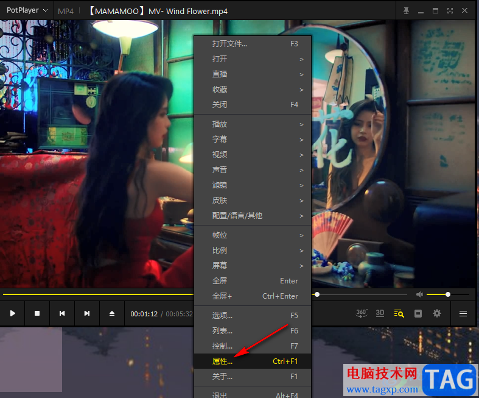Expand the 屏幕 submenu
This screenshot has height=398, width=479.
coord(253,266)
